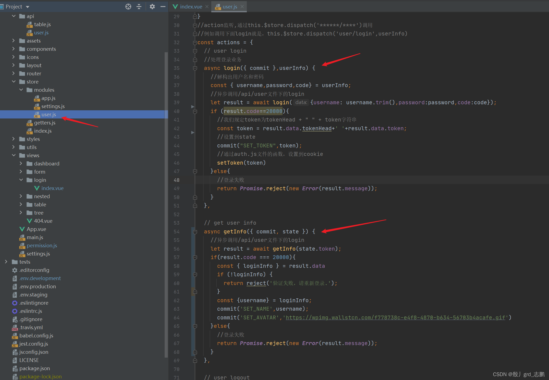Image resolution: width=549 pixels, height=380 pixels.
Task: Open Project panel settings gear
Action: point(152,7)
